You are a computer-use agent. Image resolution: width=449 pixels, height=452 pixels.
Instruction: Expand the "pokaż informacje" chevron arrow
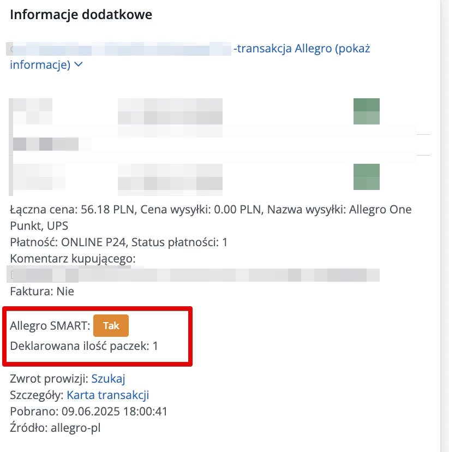click(77, 64)
